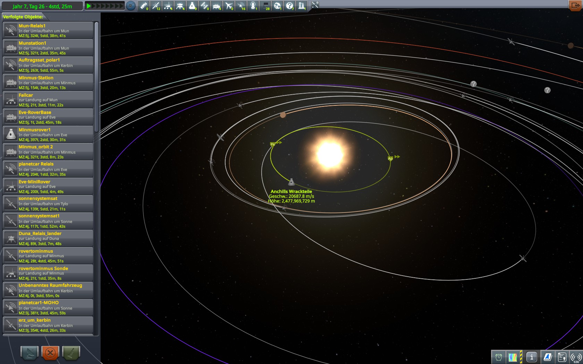Click the orange terminate vessel button
This screenshot has width=583, height=364.
pyautogui.click(x=50, y=353)
